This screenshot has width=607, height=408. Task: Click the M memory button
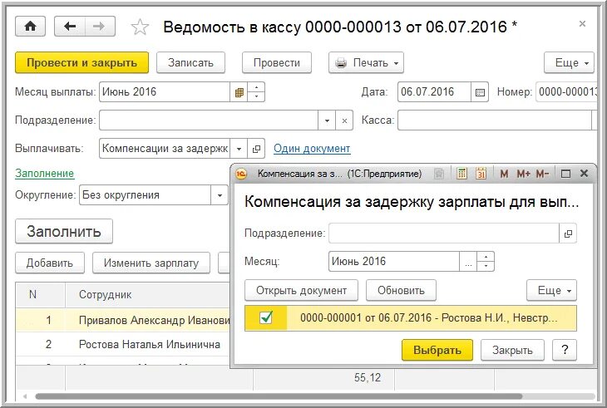(504, 174)
